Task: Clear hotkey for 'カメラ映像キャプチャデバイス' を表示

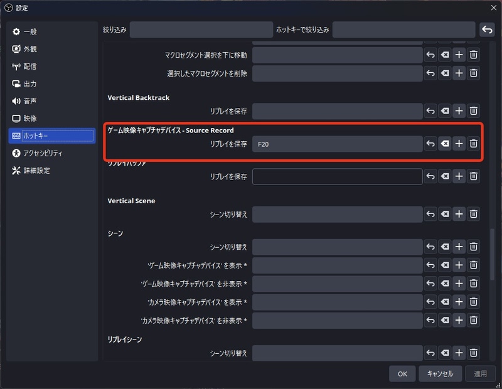Action: click(445, 302)
